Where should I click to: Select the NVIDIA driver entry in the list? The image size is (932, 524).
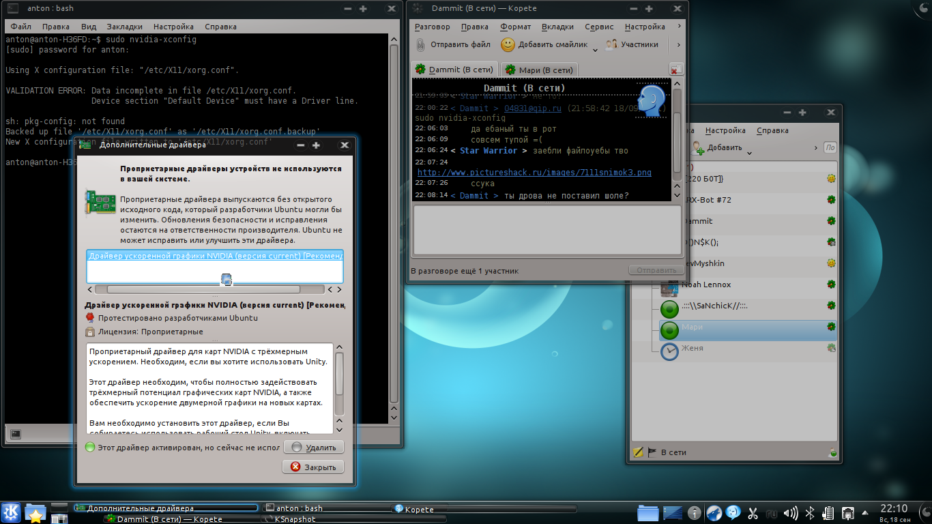tap(215, 256)
